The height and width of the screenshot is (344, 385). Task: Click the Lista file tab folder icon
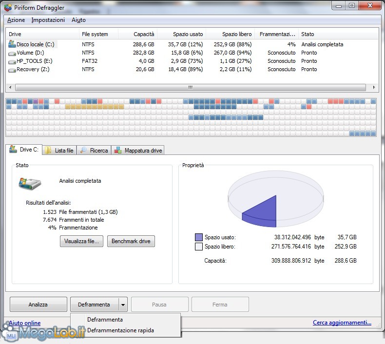click(x=48, y=151)
